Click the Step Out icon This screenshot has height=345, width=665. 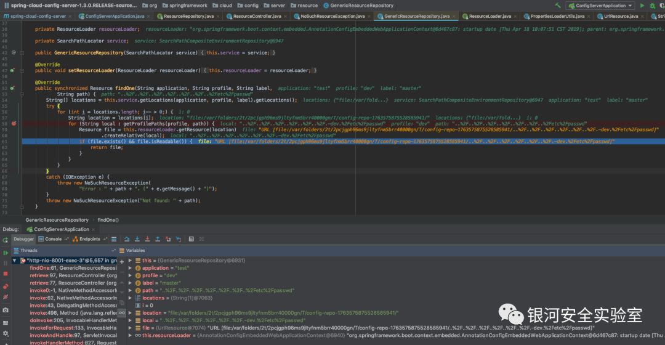[x=158, y=239]
